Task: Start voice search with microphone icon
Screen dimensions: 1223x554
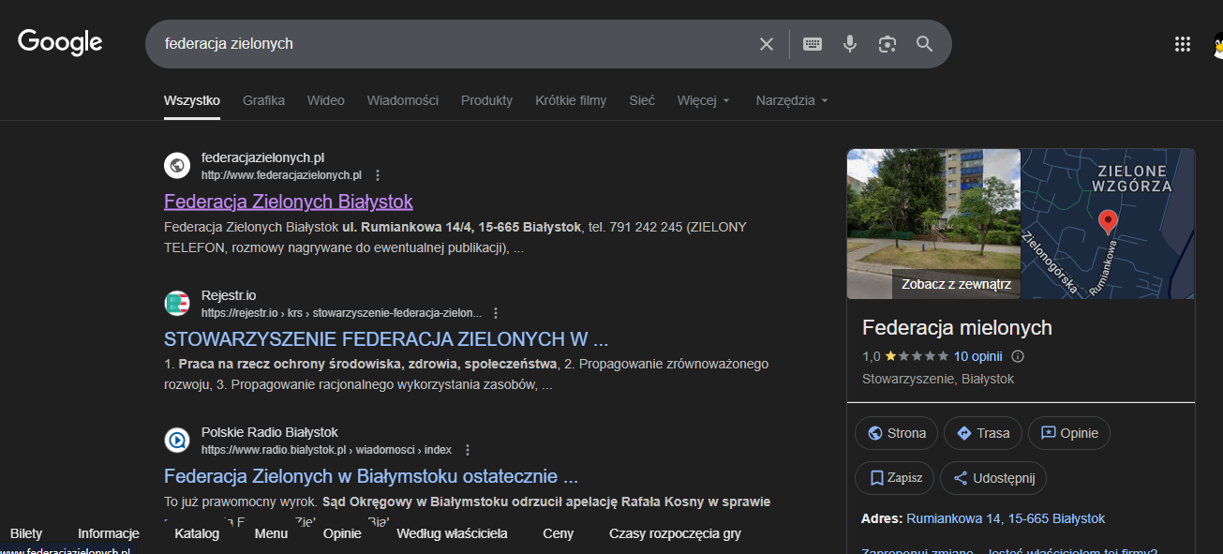Action: (x=850, y=44)
